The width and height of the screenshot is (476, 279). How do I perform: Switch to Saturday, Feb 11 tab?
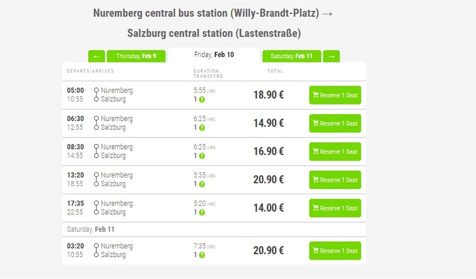tap(291, 56)
